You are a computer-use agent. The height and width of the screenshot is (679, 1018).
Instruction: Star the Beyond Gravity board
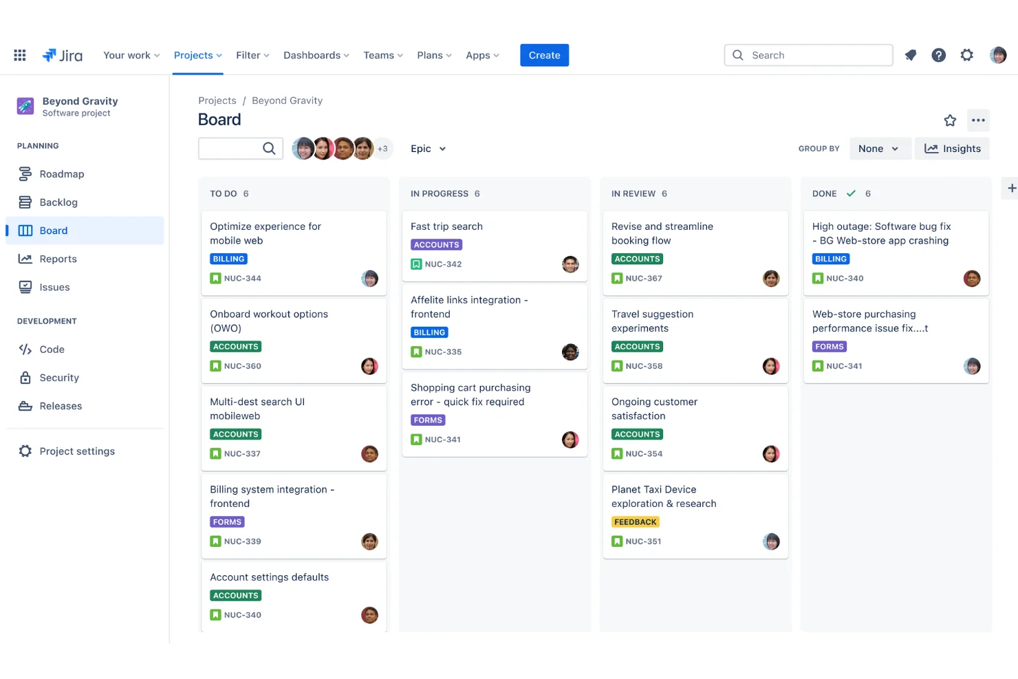coord(950,120)
